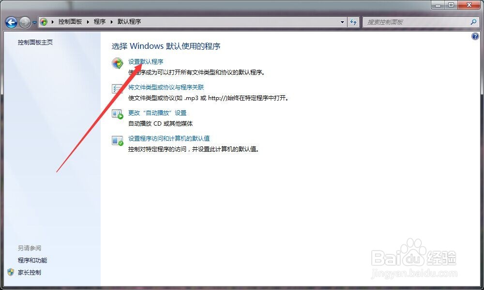Click the Control Panel icon in the address bar
The width and height of the screenshot is (484, 290).
coord(44,22)
